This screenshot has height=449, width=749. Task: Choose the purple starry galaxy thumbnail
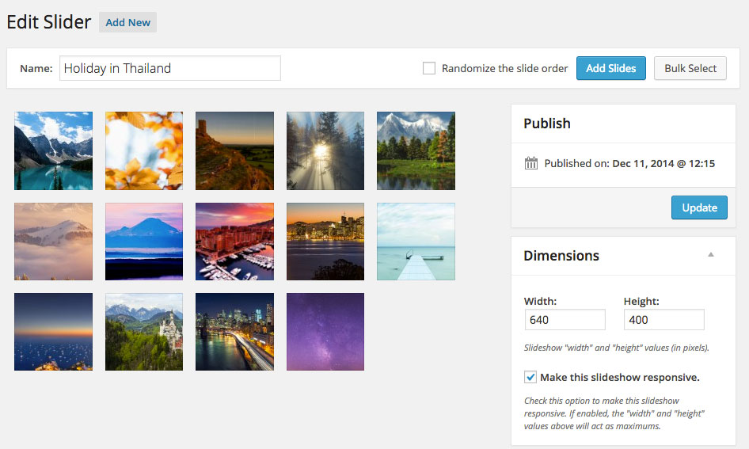pos(325,332)
